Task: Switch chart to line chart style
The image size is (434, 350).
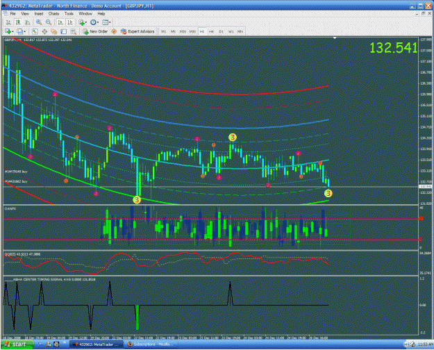Action: point(28,22)
